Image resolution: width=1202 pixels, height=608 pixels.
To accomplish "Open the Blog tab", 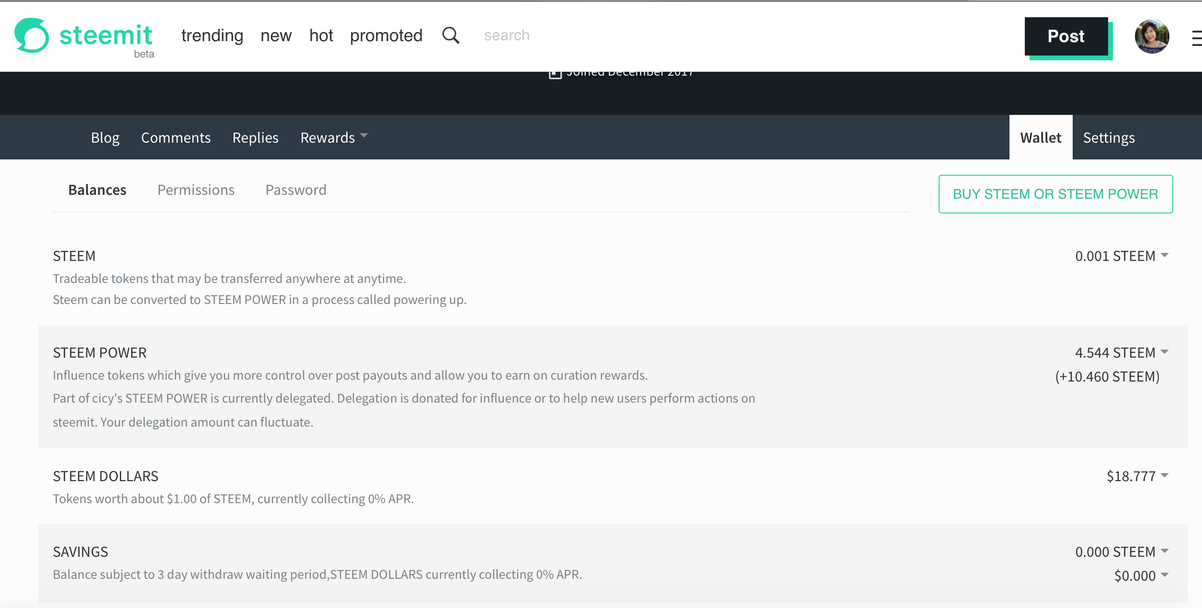I will coord(105,138).
